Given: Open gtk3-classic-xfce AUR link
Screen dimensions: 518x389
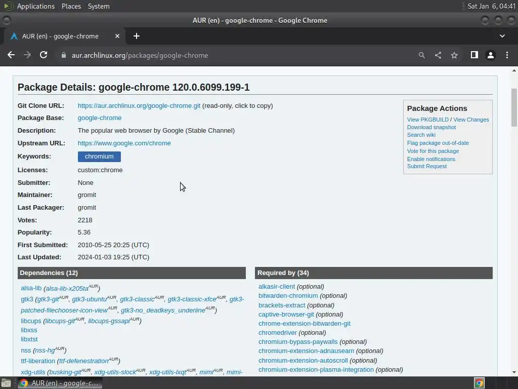Looking at the screenshot, I should pyautogui.click(x=192, y=299).
